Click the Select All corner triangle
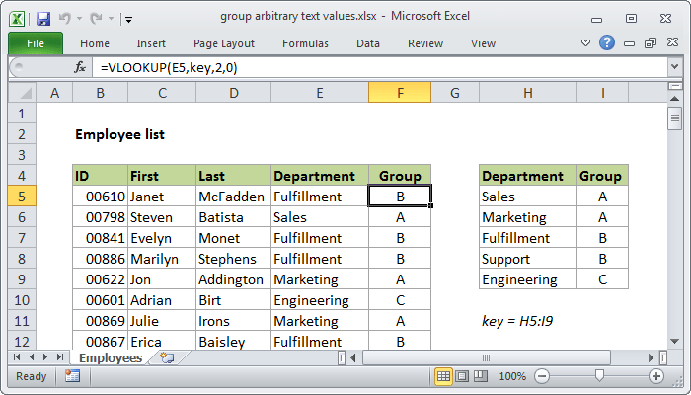Viewport: 691px width, 395px height. (x=23, y=93)
